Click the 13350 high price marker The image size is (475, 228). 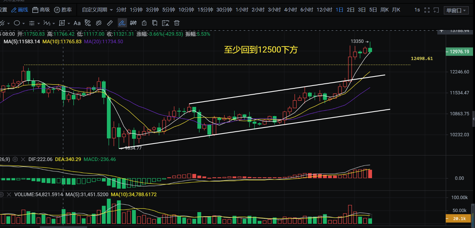[360, 41]
